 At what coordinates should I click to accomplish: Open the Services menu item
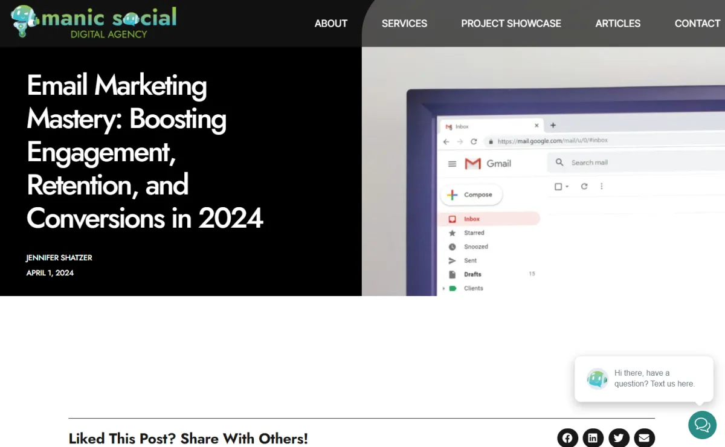(404, 24)
